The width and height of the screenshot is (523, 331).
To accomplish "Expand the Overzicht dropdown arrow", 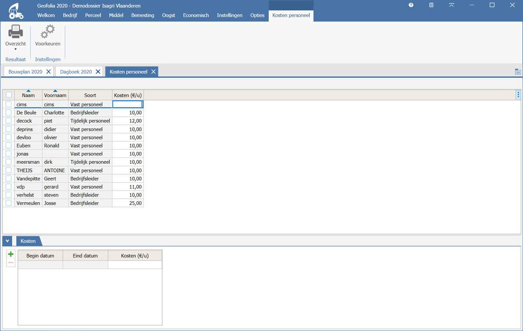I will pos(16,49).
